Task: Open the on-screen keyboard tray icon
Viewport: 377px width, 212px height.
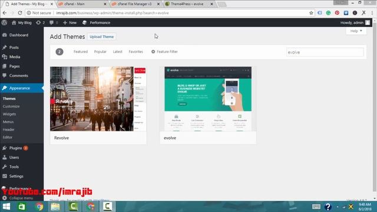Action: tap(316, 207)
